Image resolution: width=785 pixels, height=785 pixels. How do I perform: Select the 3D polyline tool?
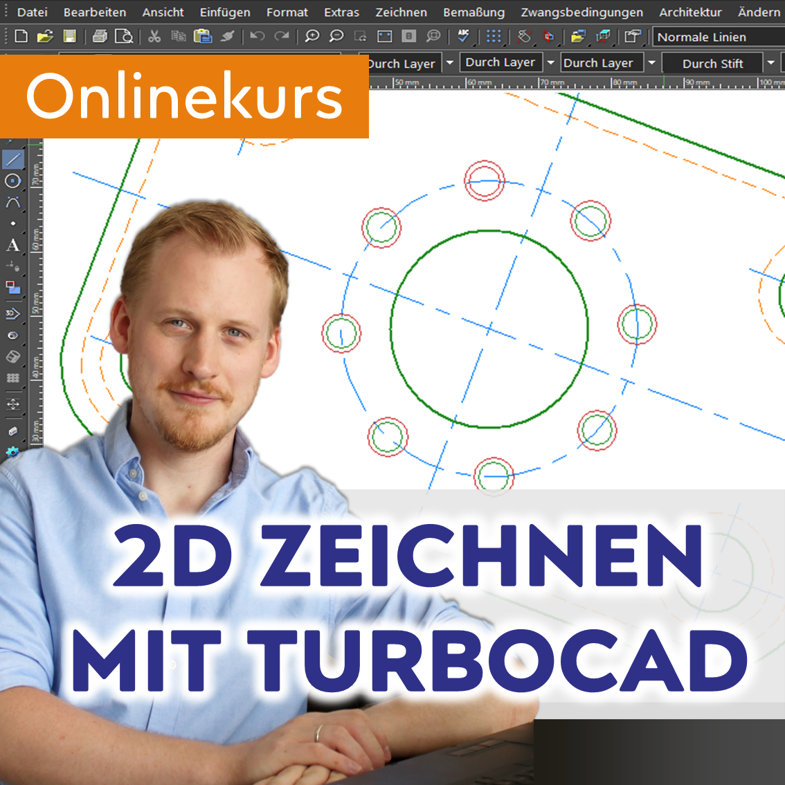pyautogui.click(x=13, y=314)
